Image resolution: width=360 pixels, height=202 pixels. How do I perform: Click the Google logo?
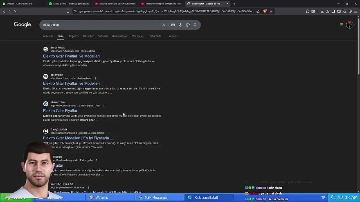[22, 25]
